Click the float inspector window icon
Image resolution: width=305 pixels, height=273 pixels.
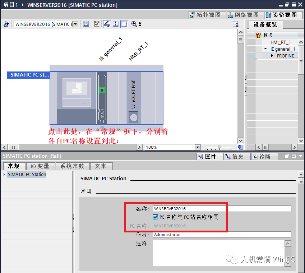[x=287, y=156]
